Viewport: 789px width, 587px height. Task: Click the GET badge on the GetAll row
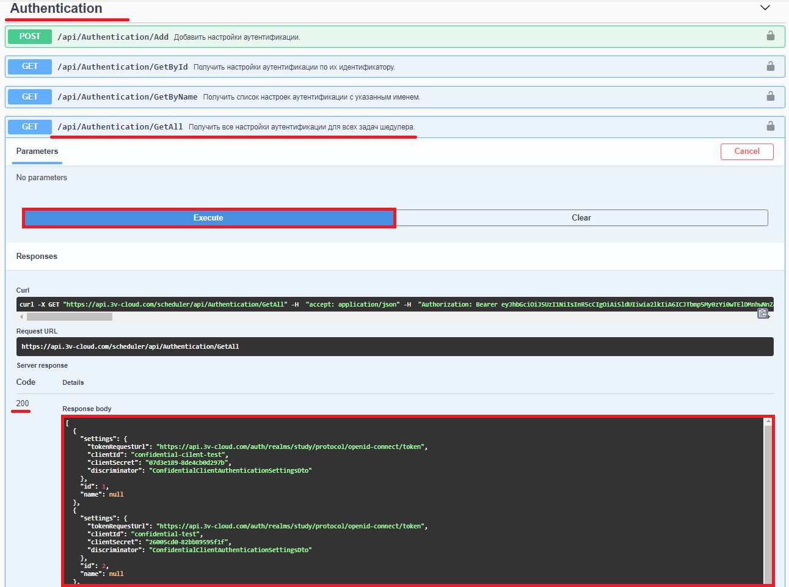[30, 126]
